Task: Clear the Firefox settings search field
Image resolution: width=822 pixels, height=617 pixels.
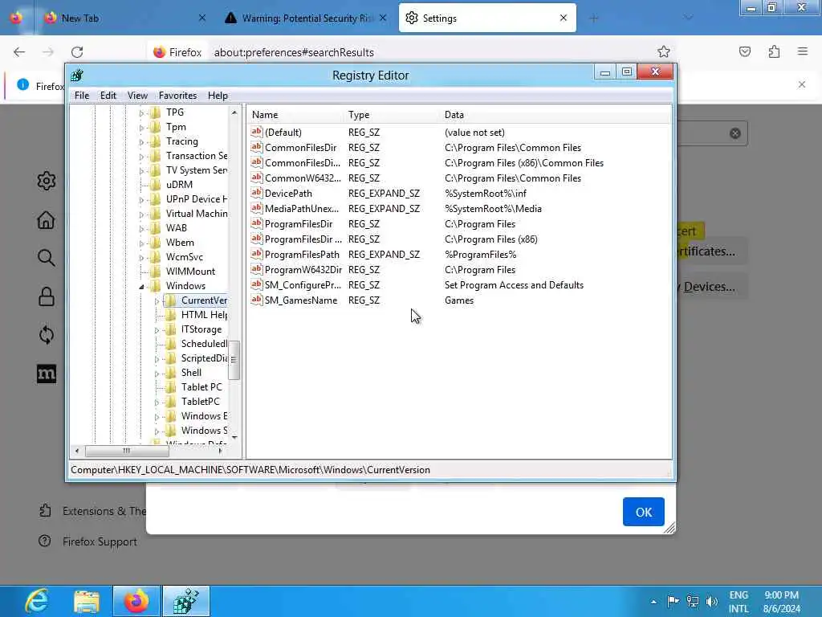Action: 735,133
